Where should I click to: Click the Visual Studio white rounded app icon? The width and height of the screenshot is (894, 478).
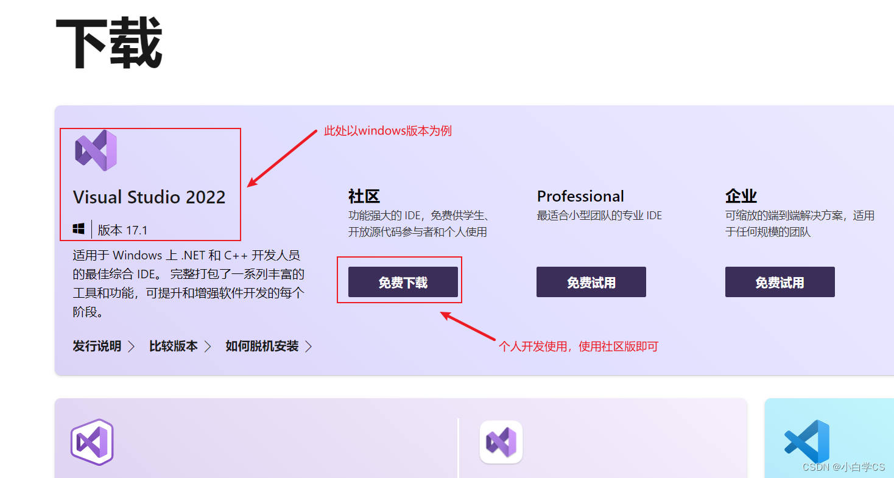(x=501, y=442)
